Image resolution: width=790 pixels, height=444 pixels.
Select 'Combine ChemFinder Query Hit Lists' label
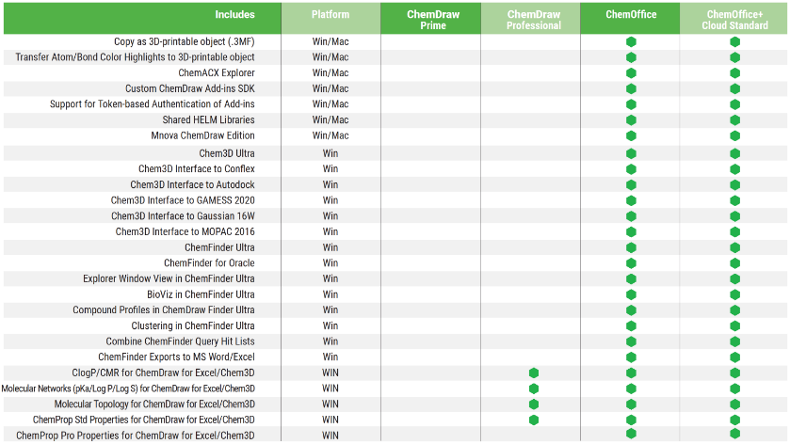coord(180,341)
